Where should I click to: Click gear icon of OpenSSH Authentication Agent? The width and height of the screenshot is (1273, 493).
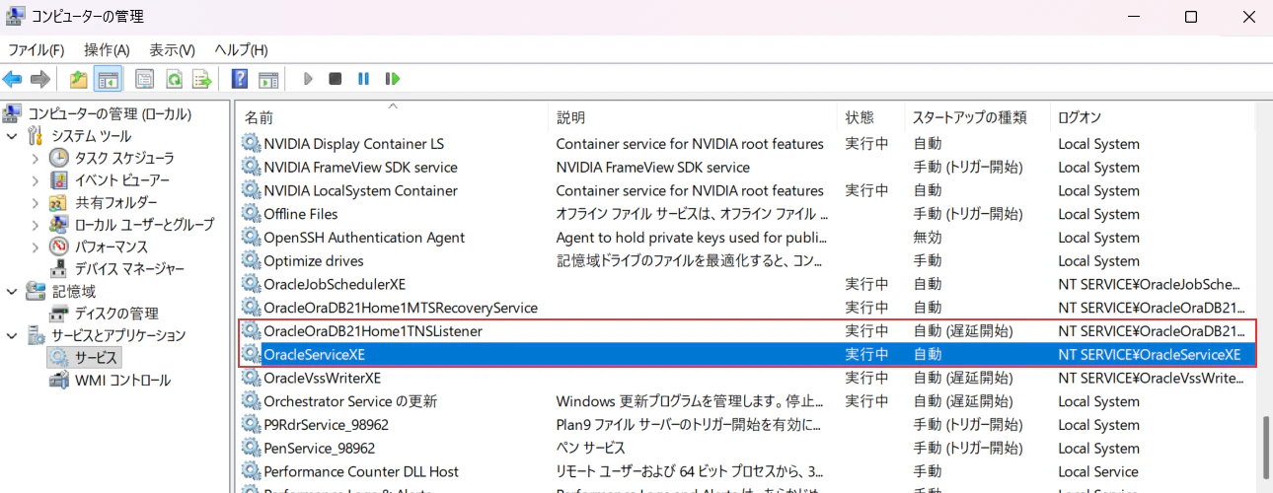(252, 238)
